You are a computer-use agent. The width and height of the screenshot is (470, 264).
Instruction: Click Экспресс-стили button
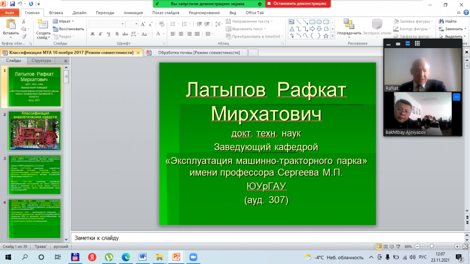coord(377,27)
